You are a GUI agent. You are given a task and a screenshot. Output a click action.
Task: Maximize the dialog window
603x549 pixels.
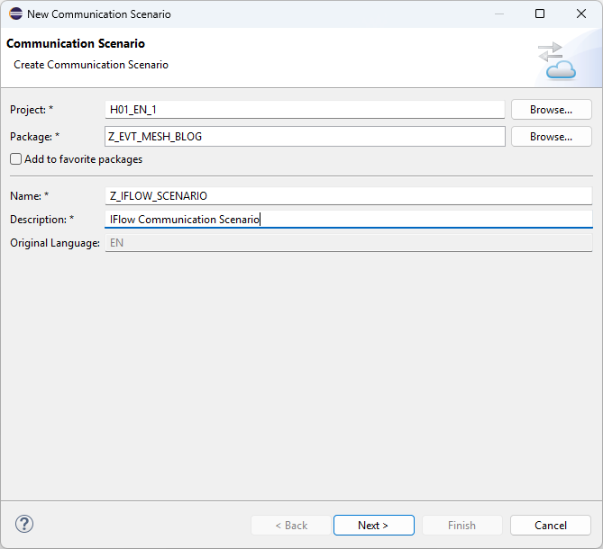(x=540, y=14)
